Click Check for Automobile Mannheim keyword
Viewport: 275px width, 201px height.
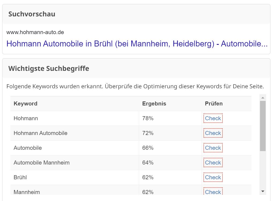point(213,163)
